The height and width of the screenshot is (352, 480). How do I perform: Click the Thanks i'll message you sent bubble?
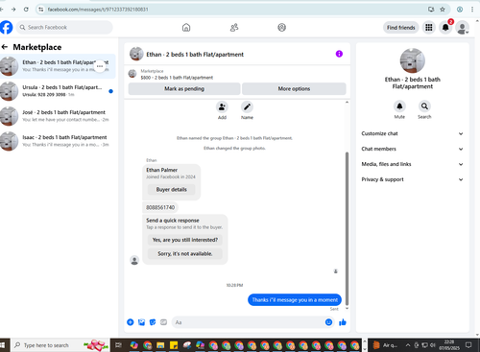tap(295, 300)
